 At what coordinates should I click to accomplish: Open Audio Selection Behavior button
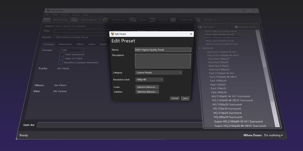147,87
